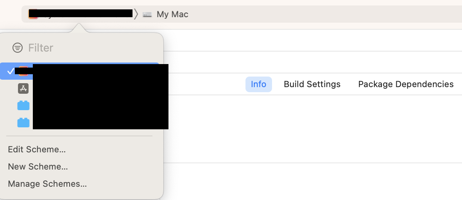This screenshot has width=462, height=200.
Task: Open the My Mac destination picker
Action: [166, 14]
